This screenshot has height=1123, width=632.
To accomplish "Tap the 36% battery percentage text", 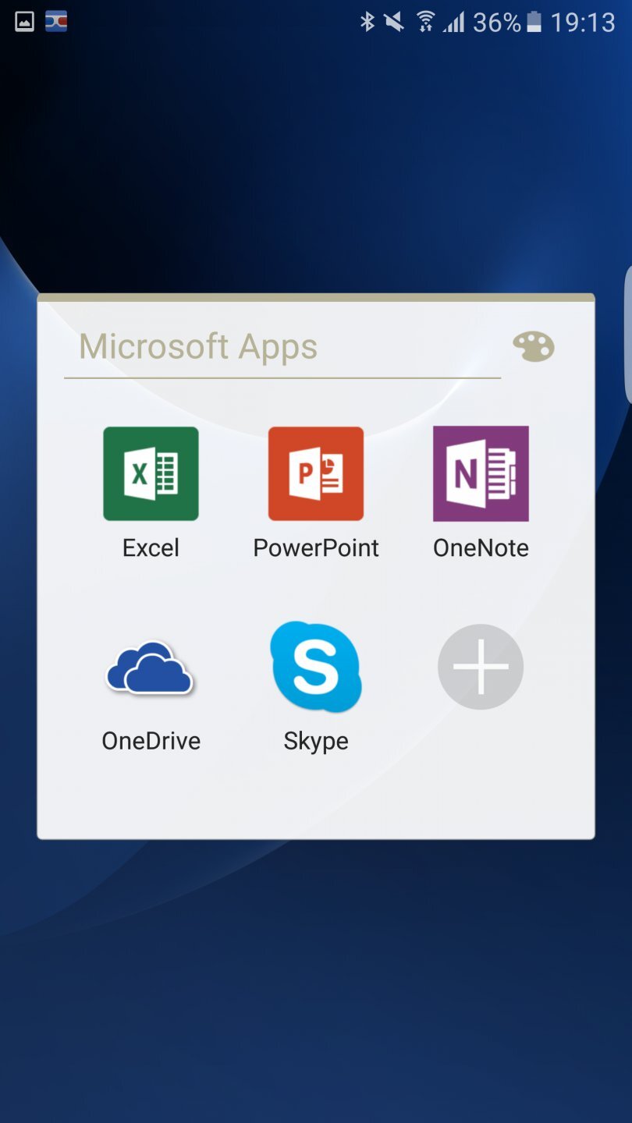I will 496,22.
